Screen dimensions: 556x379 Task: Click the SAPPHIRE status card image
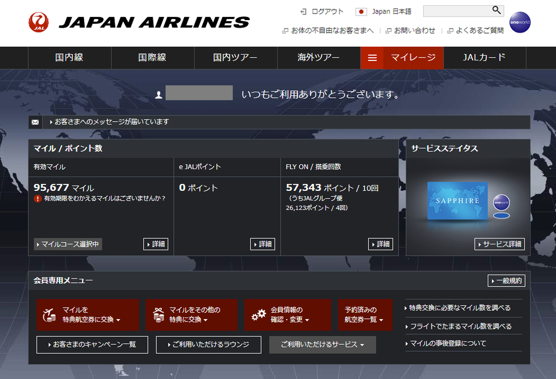point(457,201)
